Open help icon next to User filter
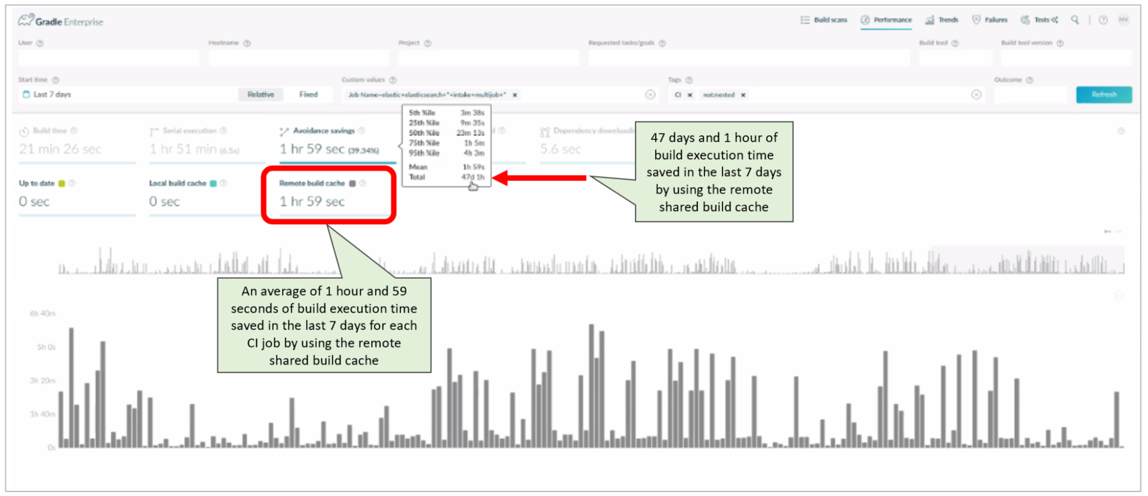Screen dimensions: 1148x496 [x=40, y=43]
